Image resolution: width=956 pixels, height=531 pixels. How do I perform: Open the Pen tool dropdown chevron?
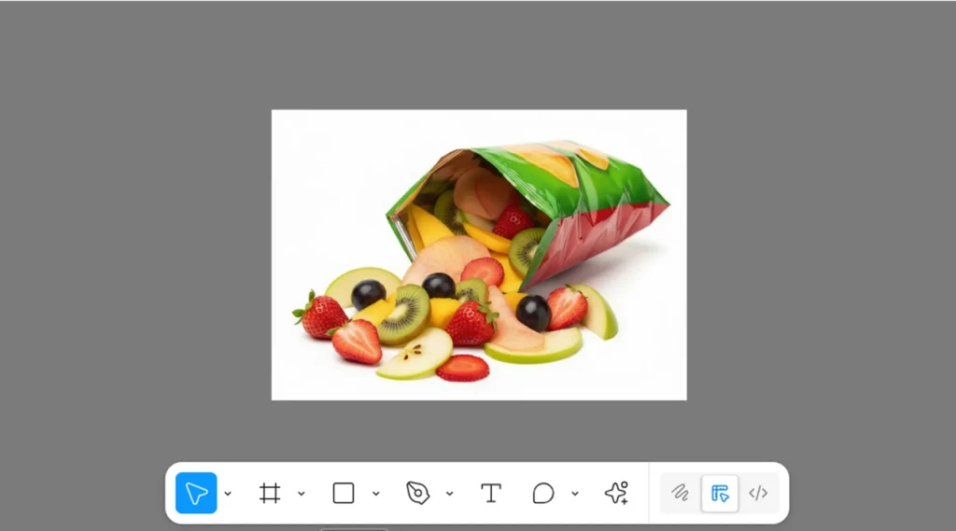pyautogui.click(x=449, y=494)
